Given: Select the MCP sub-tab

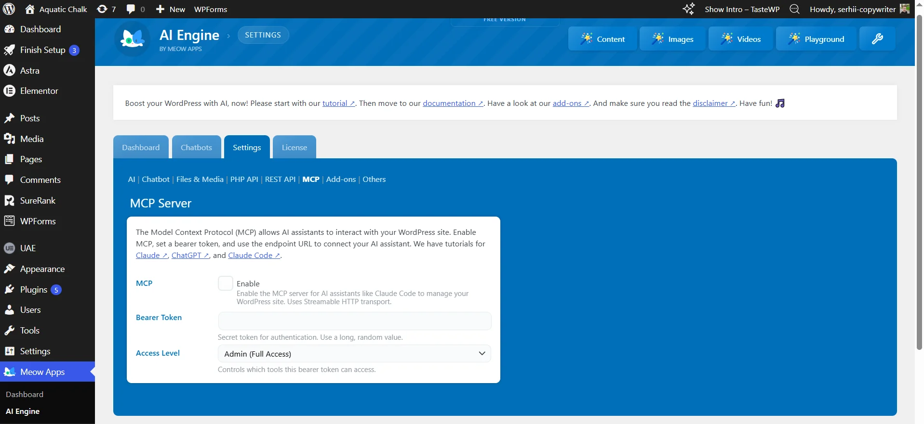Looking at the screenshot, I should 311,180.
